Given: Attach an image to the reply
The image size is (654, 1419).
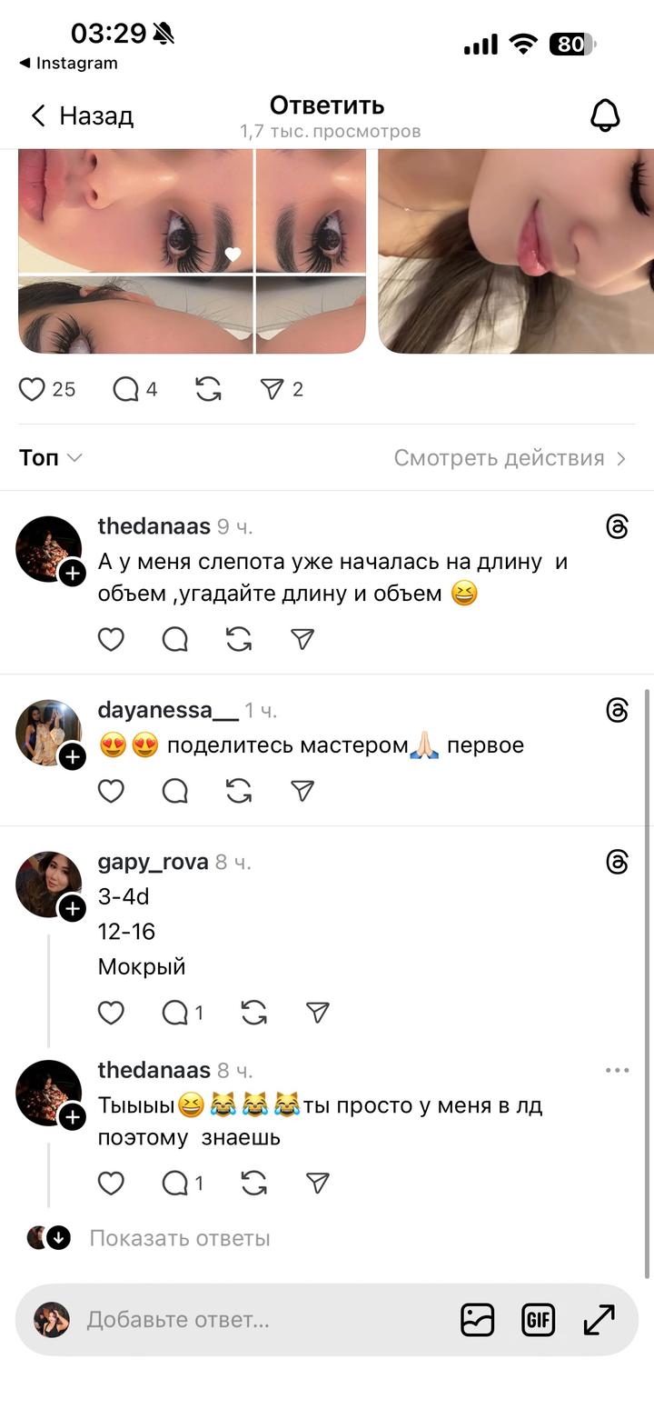Looking at the screenshot, I should (x=477, y=1319).
